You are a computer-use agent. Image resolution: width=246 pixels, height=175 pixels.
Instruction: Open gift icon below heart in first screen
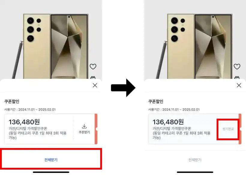click(x=93, y=77)
